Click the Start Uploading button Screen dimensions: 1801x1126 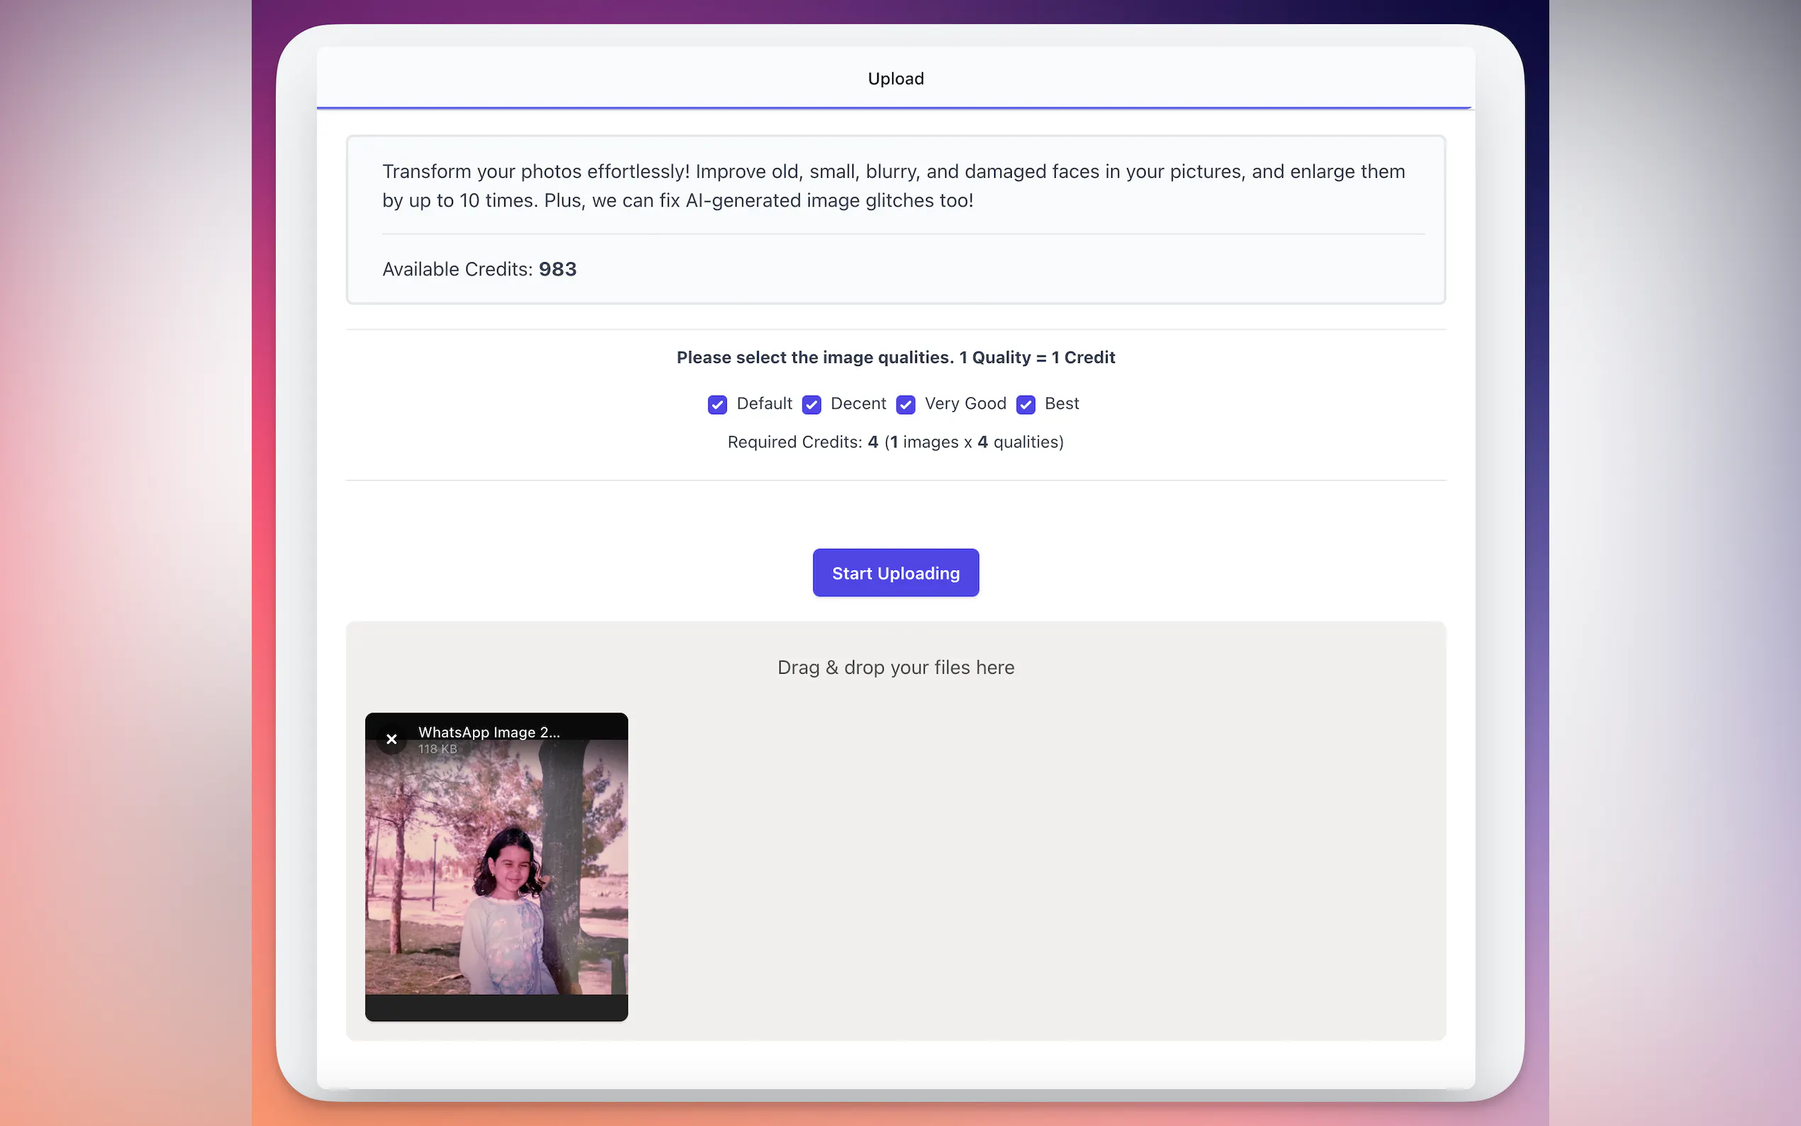point(895,573)
